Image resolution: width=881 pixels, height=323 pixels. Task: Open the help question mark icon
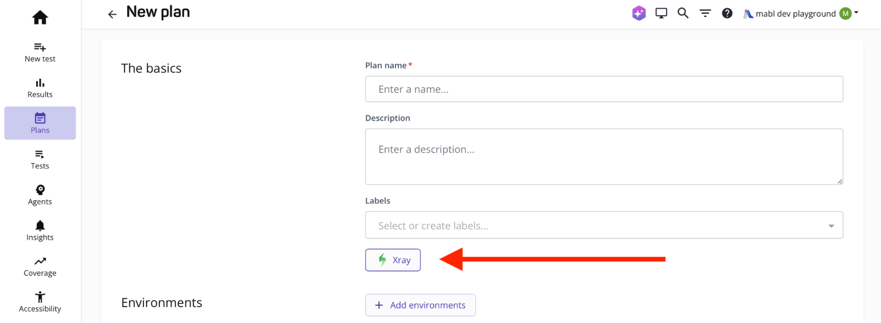coord(727,13)
